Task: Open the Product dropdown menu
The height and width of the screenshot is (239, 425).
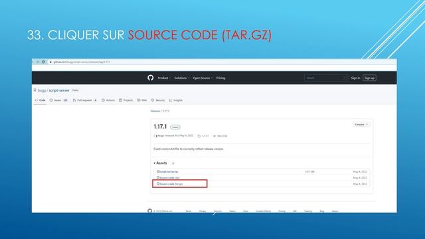Action: pyautogui.click(x=164, y=78)
